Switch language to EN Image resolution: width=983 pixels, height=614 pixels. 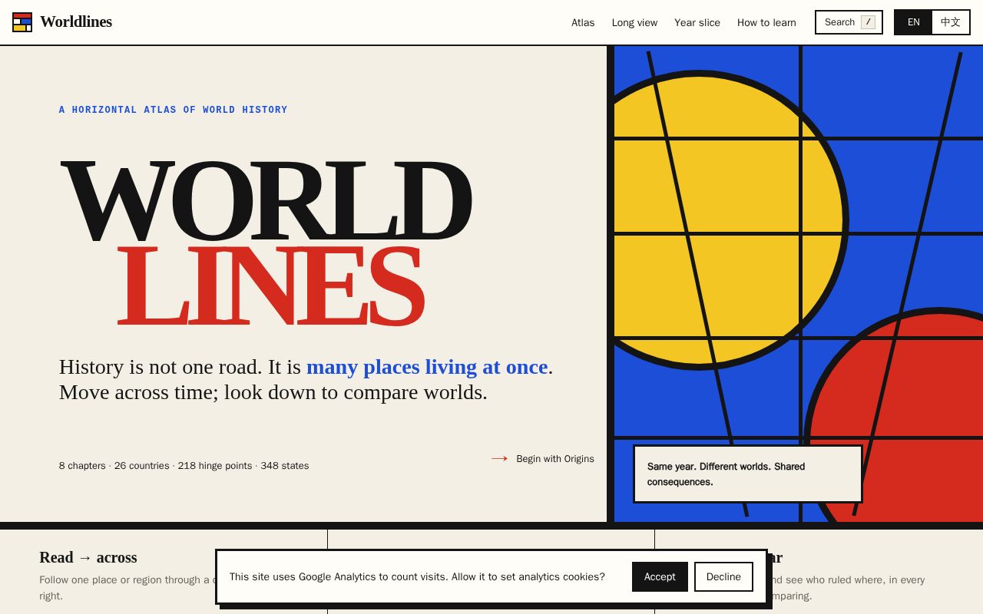click(914, 22)
